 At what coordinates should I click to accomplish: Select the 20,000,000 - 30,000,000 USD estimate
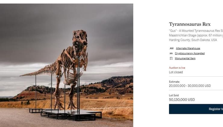coord(190,86)
